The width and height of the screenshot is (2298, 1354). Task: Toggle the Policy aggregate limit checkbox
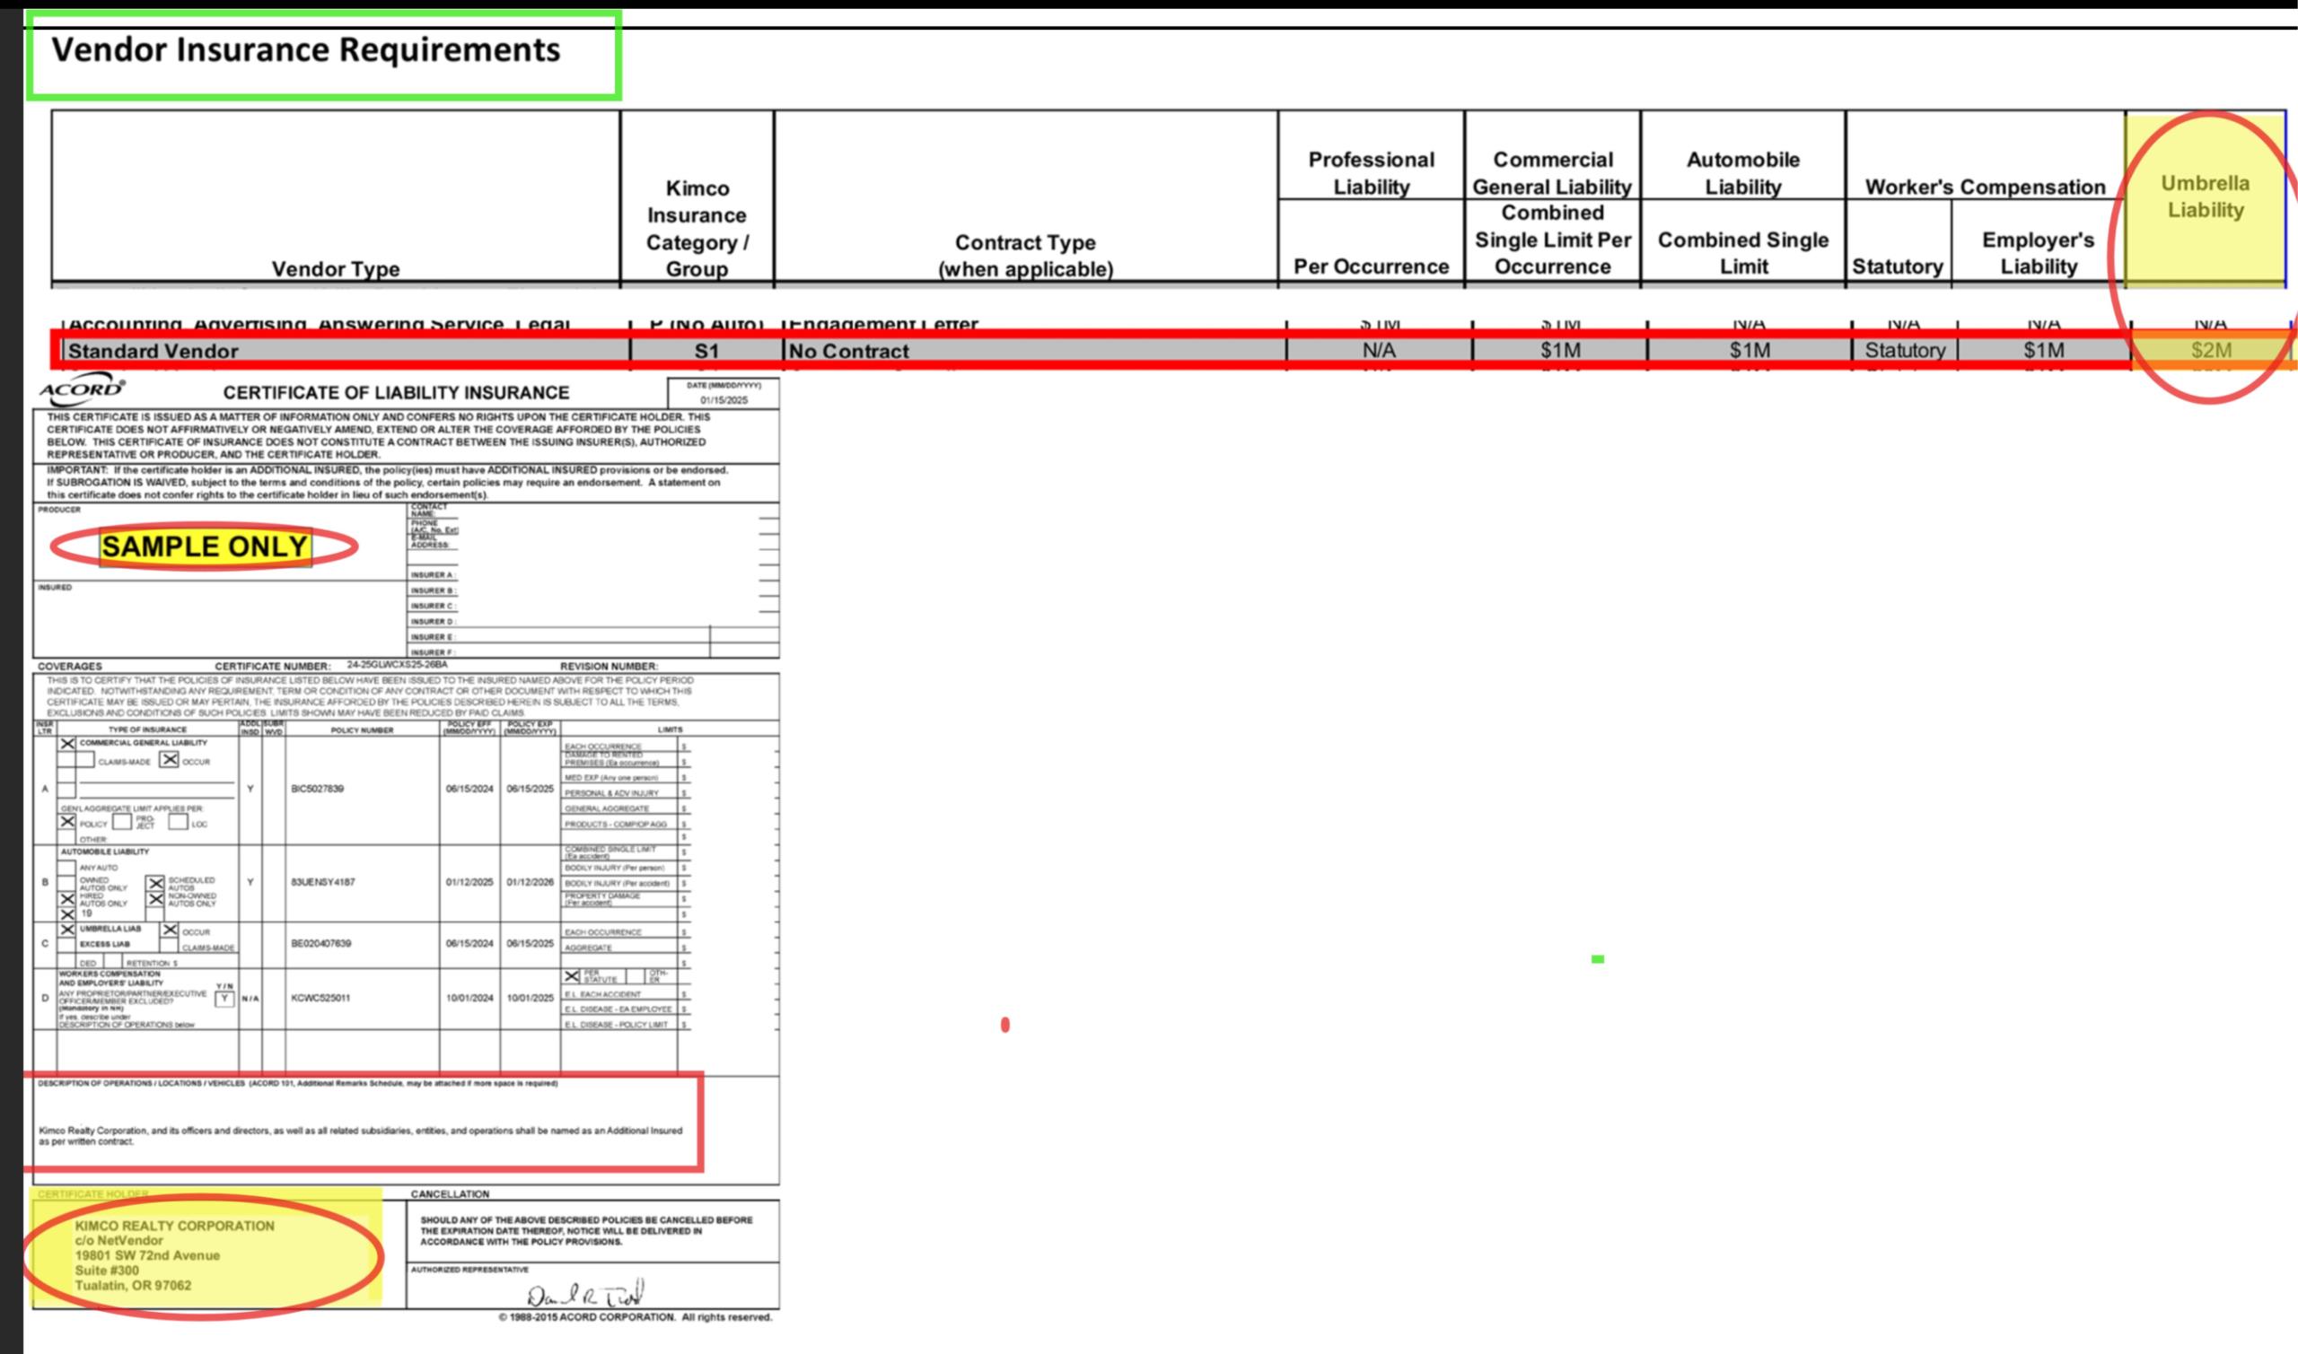[x=67, y=822]
